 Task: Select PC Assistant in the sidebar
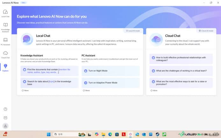(5, 42)
